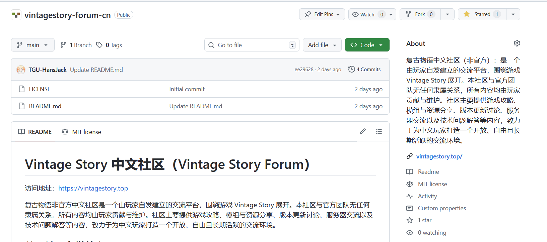Click the repository avatar icon

click(x=16, y=15)
